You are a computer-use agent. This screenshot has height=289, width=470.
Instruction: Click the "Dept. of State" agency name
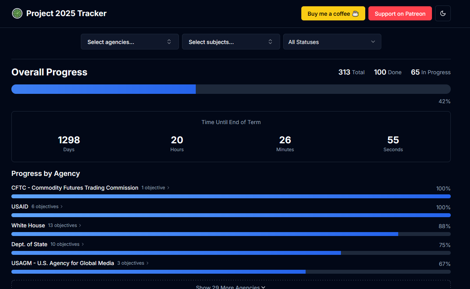[x=29, y=244]
